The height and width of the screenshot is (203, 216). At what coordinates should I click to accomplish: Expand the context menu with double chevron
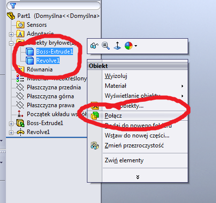(x=138, y=177)
